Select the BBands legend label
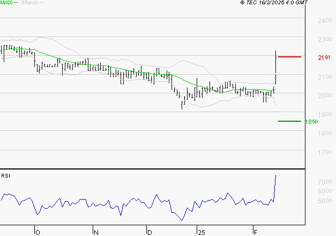The width and height of the screenshot is (336, 236). [x=30, y=3]
